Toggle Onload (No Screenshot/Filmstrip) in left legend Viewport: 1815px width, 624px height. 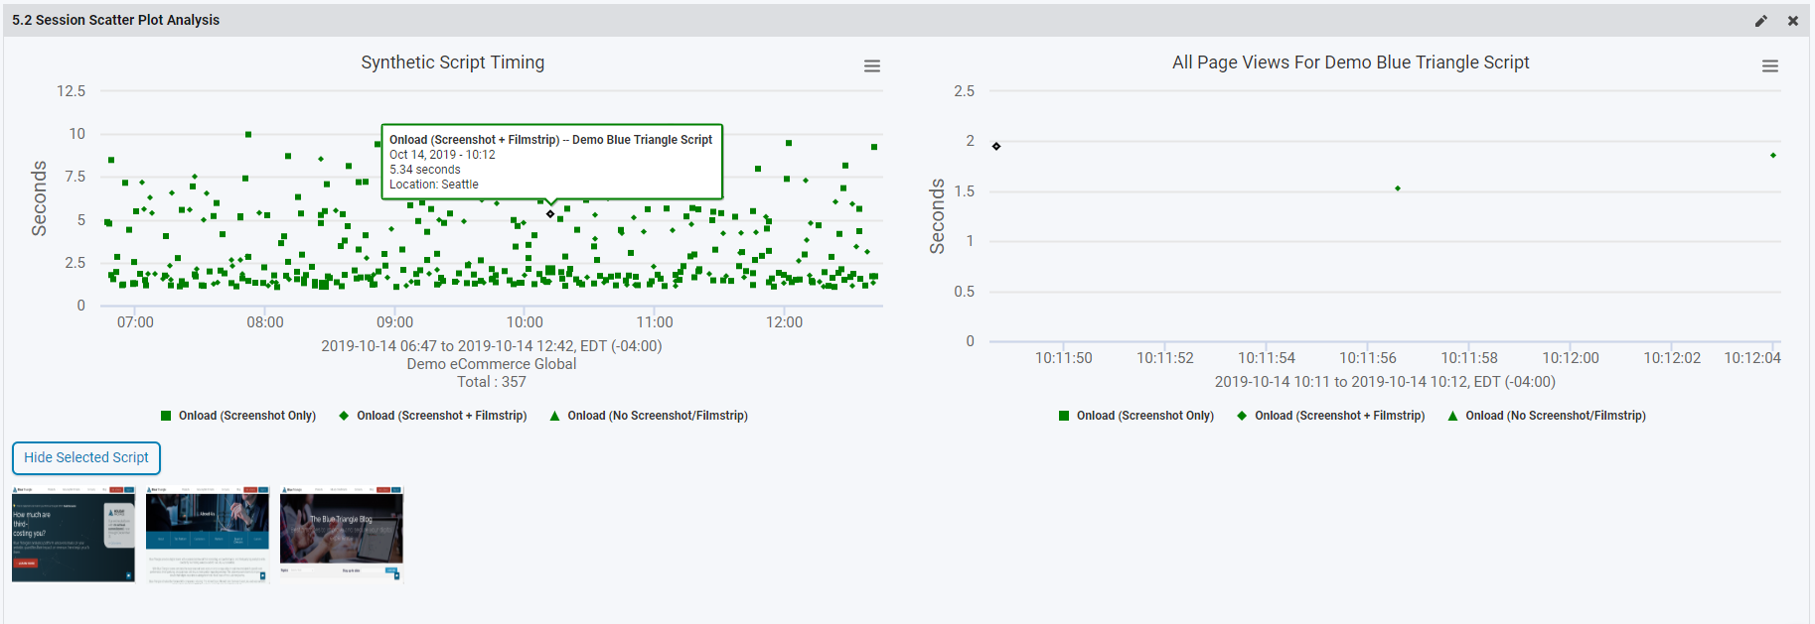pos(657,416)
